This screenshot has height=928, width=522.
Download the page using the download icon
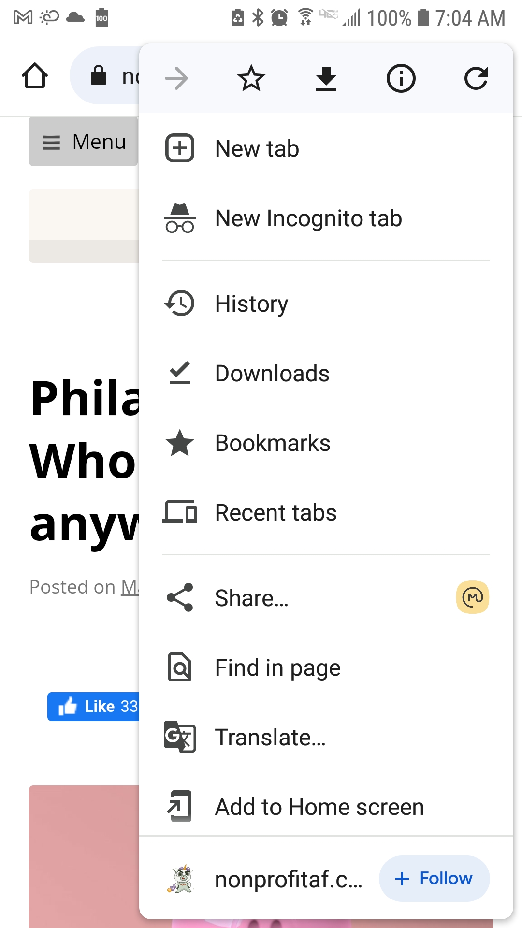(x=326, y=78)
